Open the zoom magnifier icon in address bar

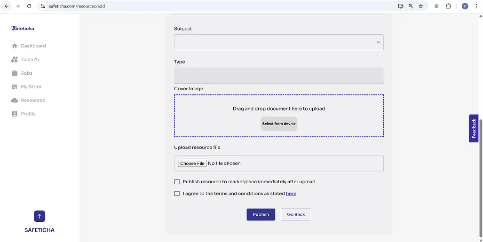click(x=411, y=6)
